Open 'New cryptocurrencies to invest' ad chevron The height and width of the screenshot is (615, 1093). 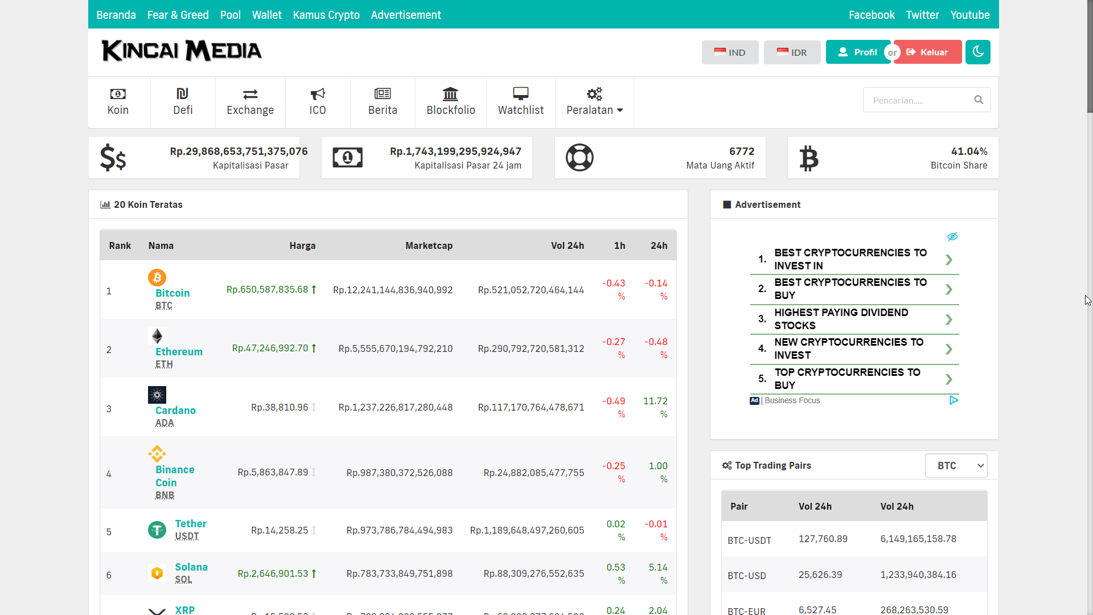[x=948, y=349]
